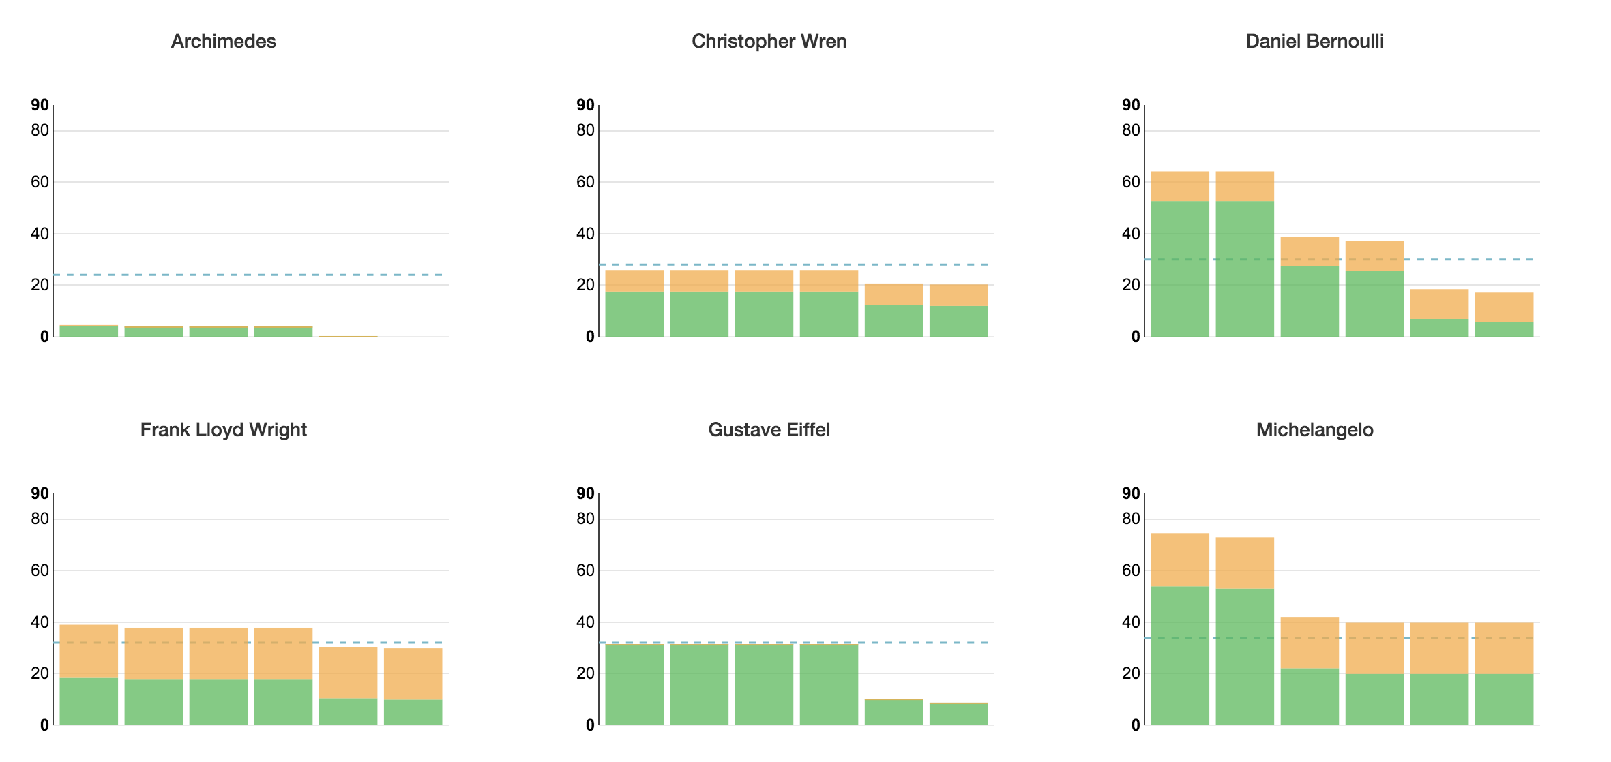1611x762 pixels.
Task: Select first orange segment in Frank Lloyd Wright chart
Action: point(89,652)
